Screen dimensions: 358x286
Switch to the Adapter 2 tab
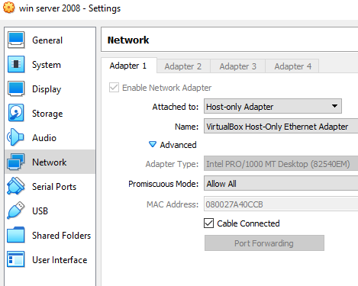point(183,66)
